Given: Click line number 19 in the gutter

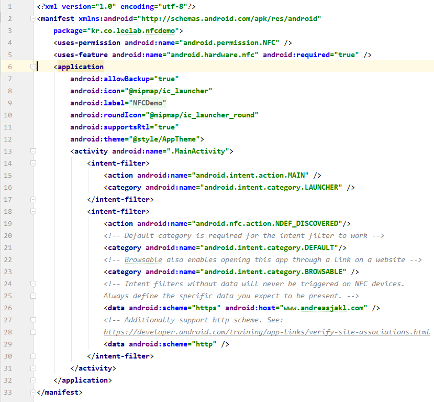Looking at the screenshot, I should pyautogui.click(x=8, y=224).
